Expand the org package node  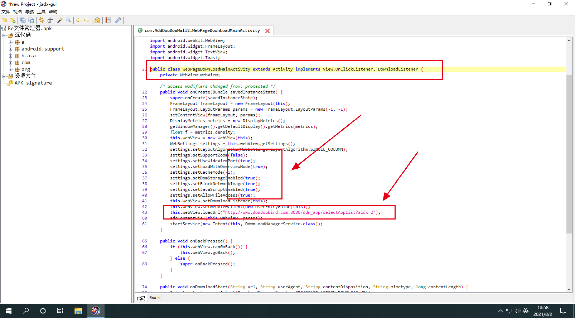click(x=11, y=69)
